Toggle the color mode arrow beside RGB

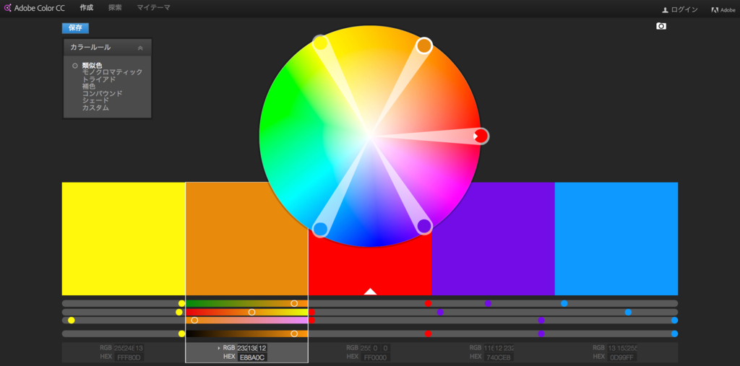[219, 348]
